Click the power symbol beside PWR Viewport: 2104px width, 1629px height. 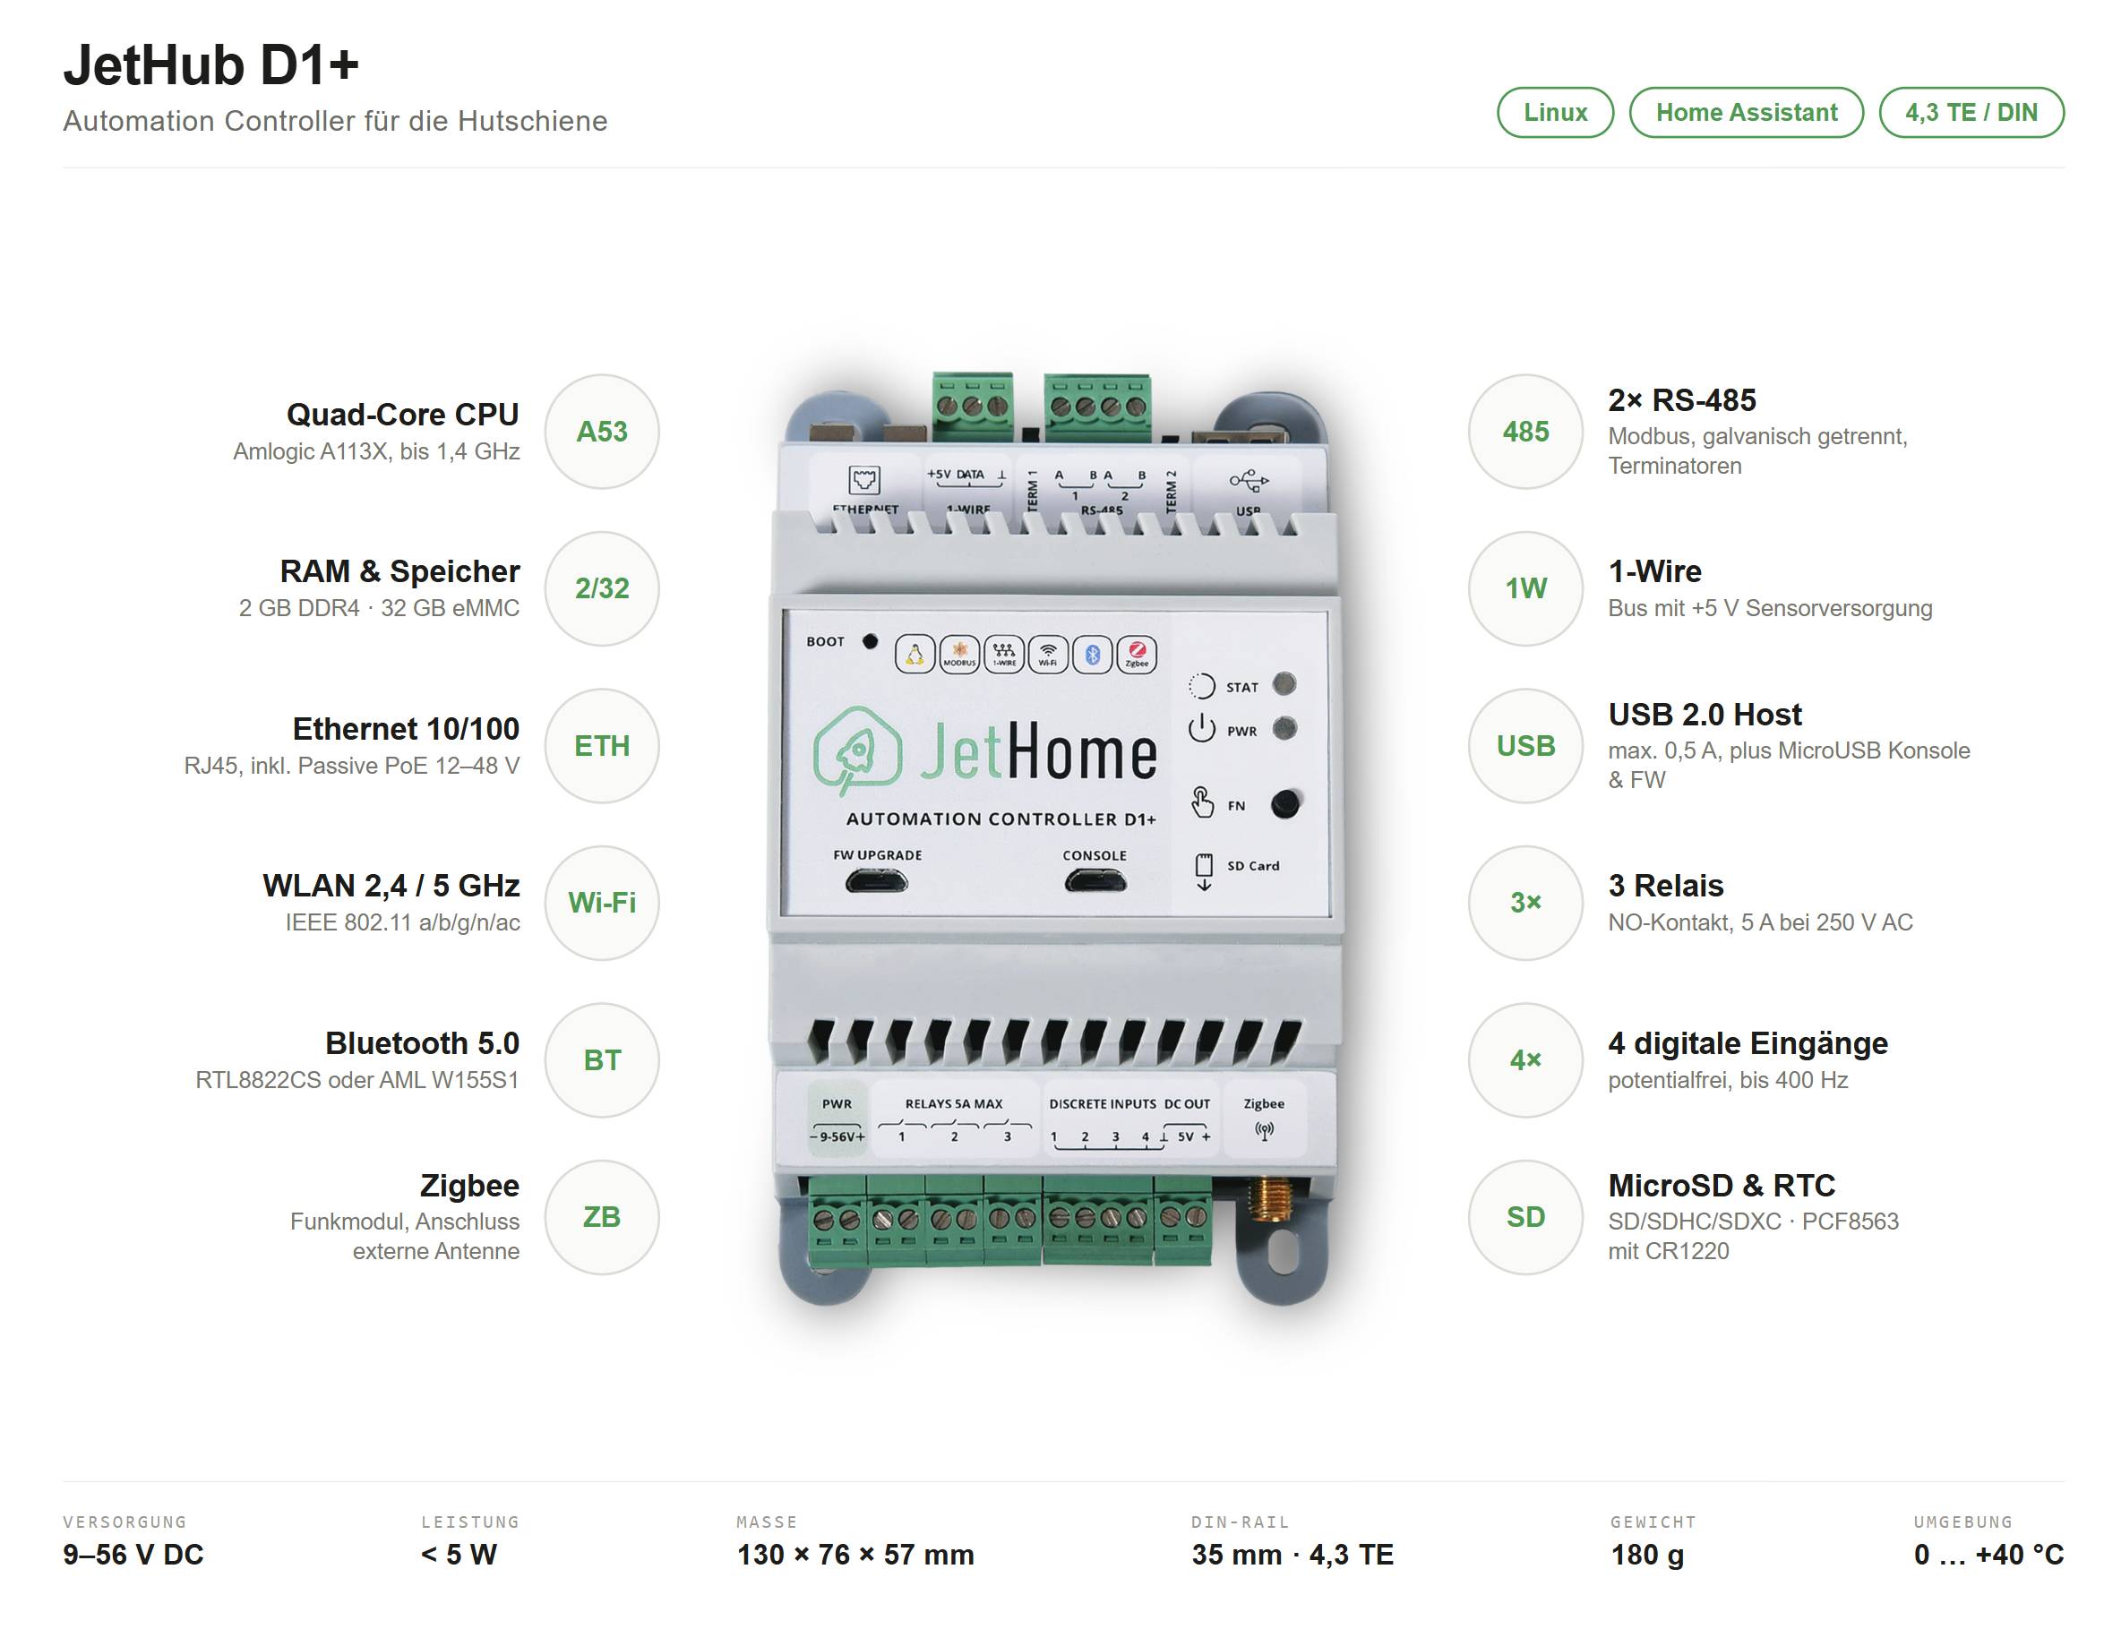1201,728
